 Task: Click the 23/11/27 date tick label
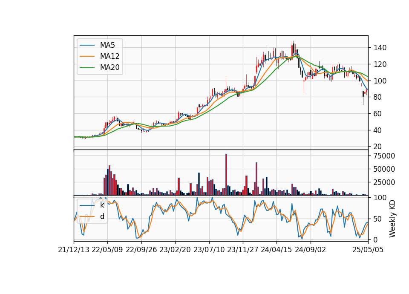243,250
